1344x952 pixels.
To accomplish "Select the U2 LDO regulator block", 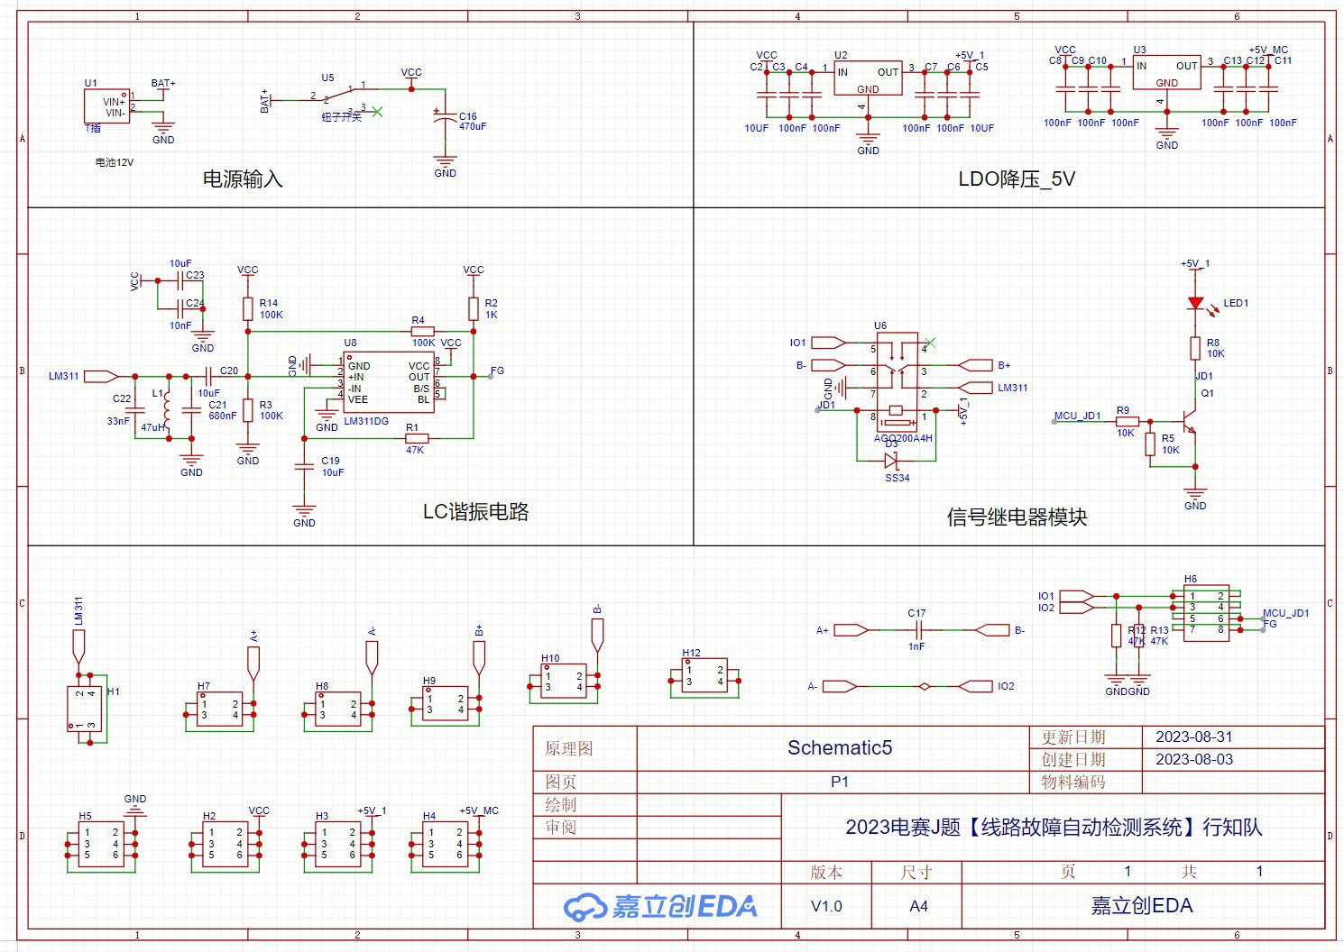I will [867, 78].
